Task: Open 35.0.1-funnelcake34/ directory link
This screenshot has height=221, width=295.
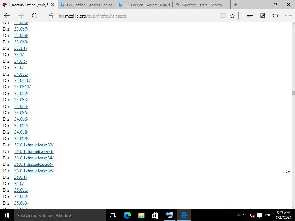Action: coord(34,158)
